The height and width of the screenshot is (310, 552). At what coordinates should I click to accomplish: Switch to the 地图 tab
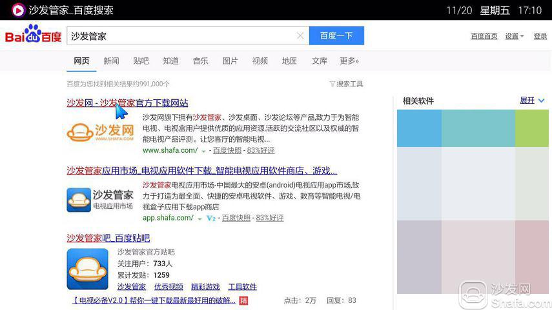point(289,61)
